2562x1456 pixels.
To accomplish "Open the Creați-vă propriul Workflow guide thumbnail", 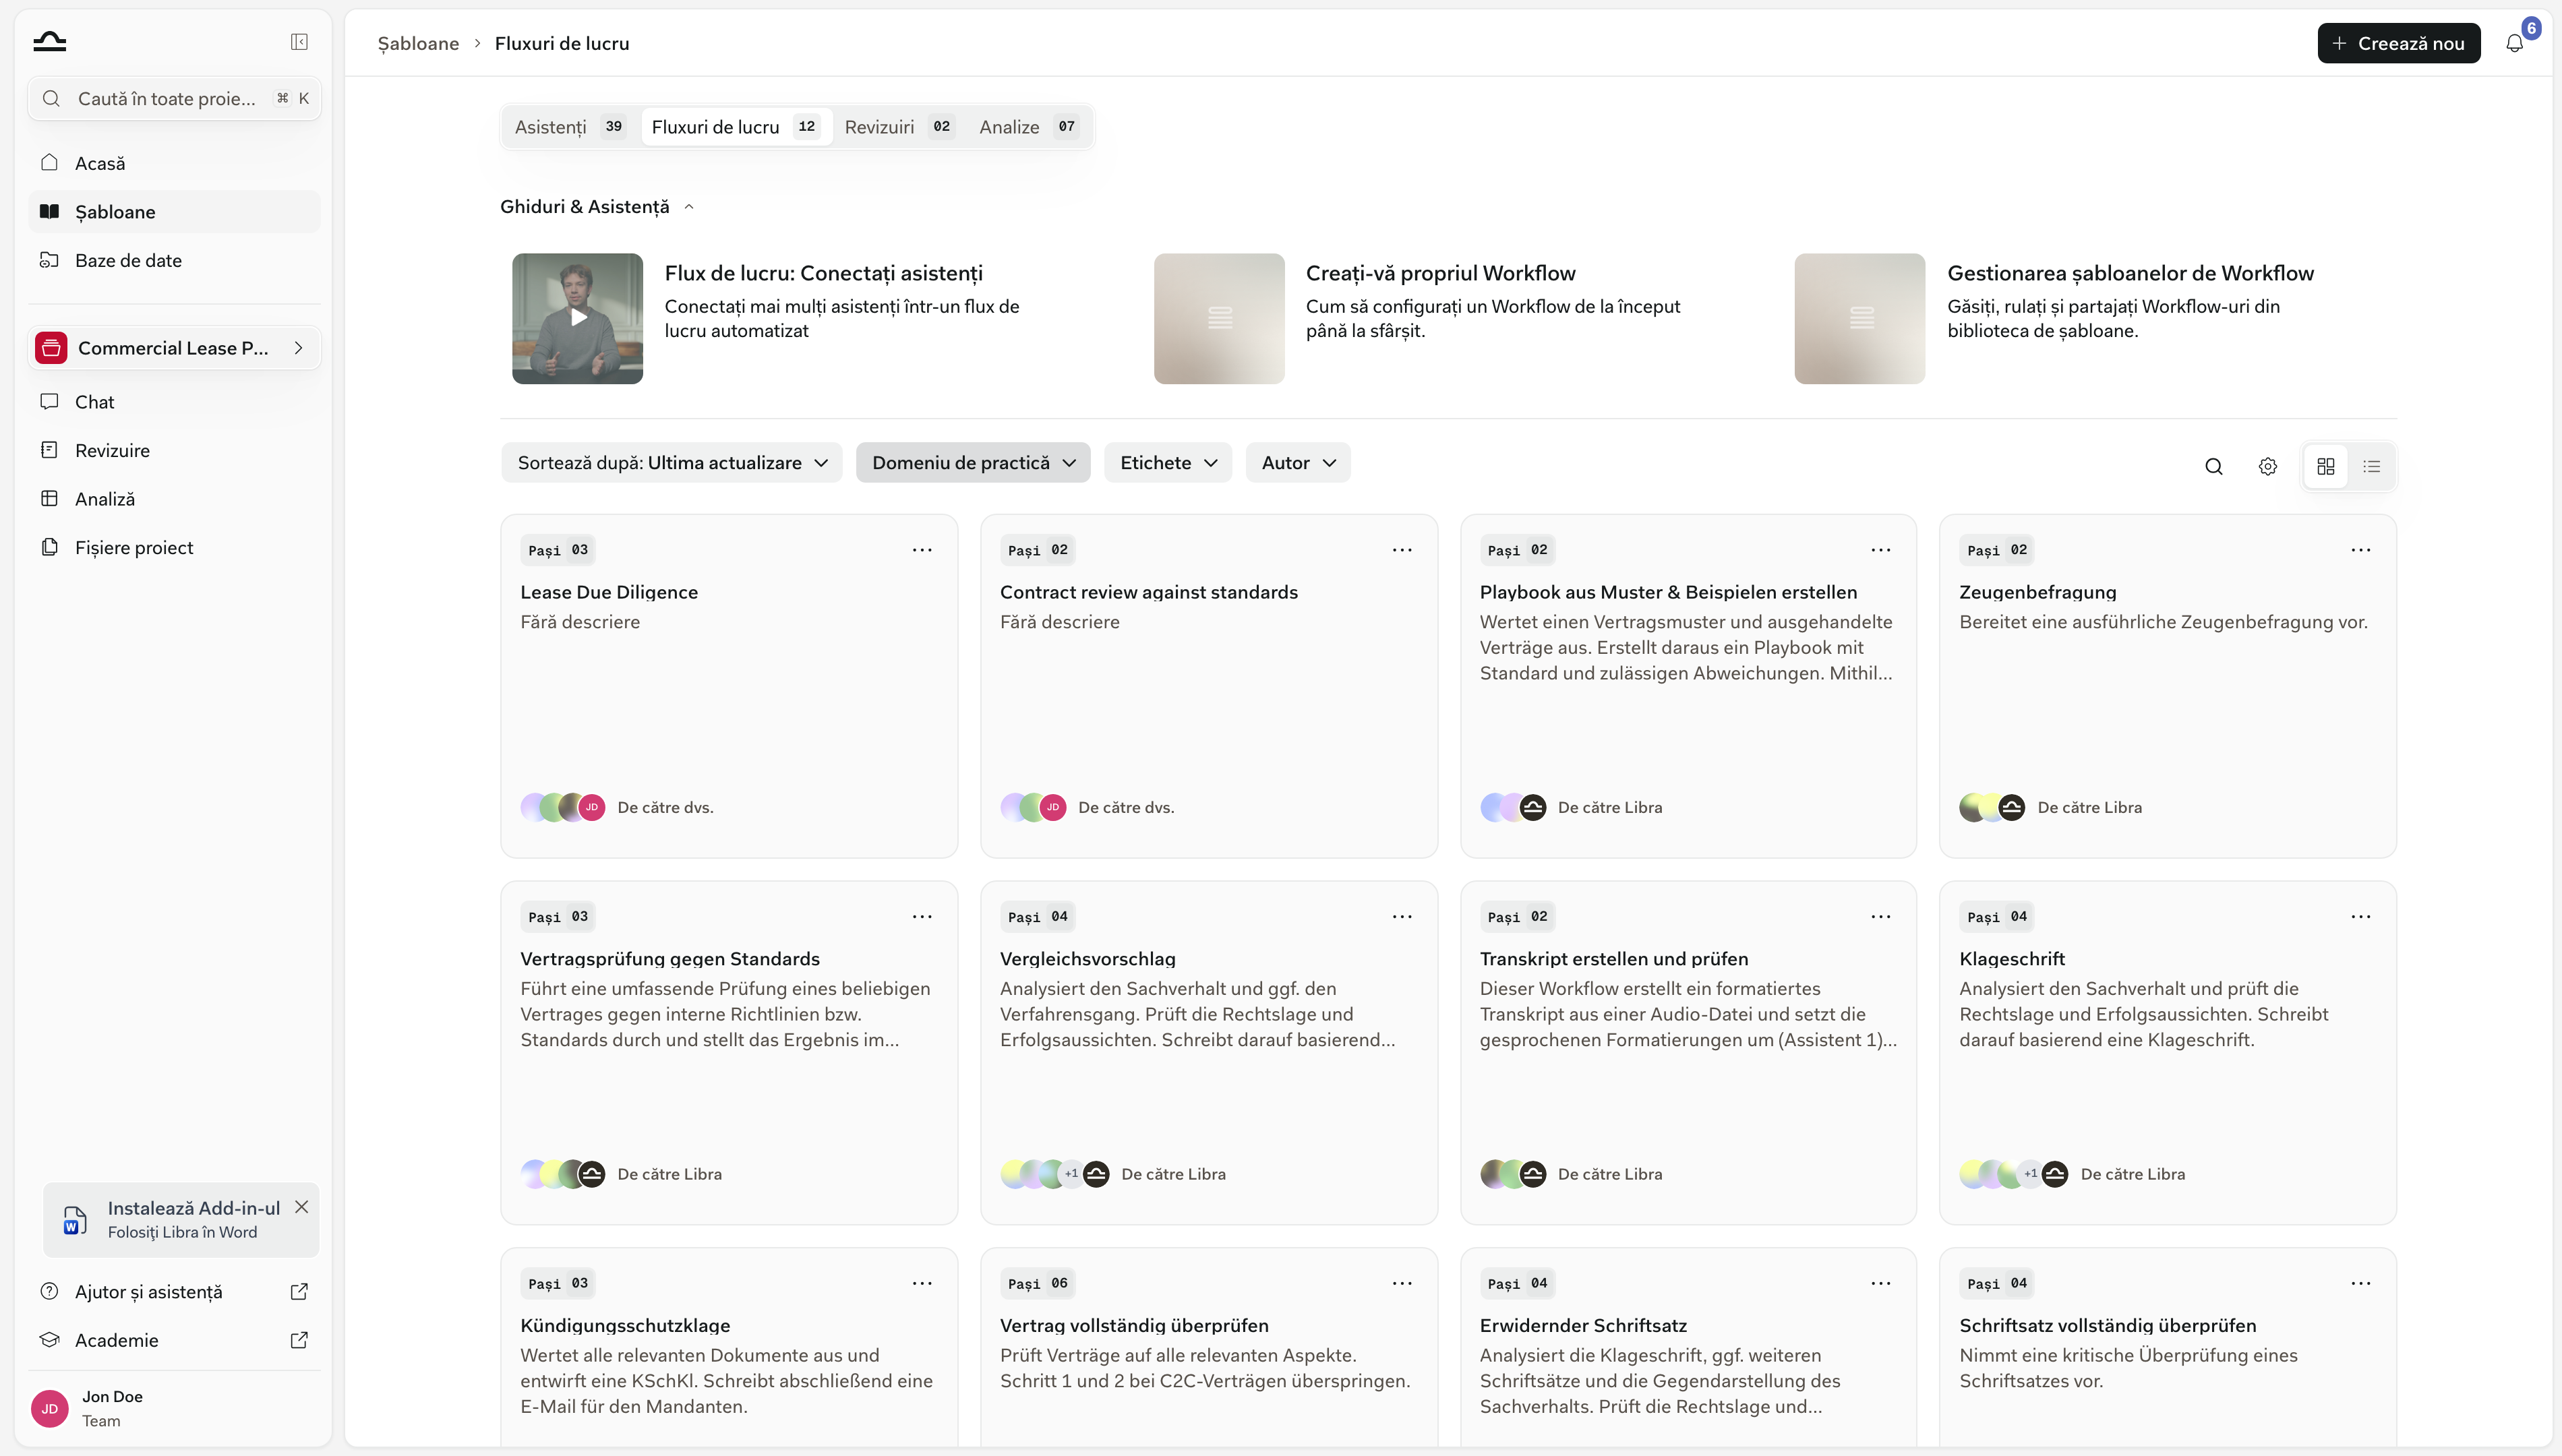I will pos(1219,318).
